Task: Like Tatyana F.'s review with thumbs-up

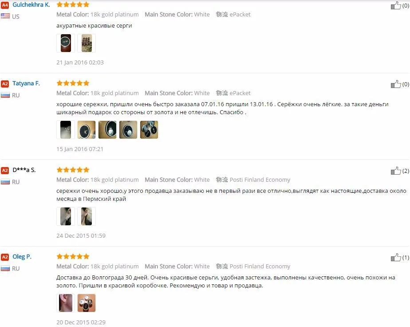Action: click(396, 84)
